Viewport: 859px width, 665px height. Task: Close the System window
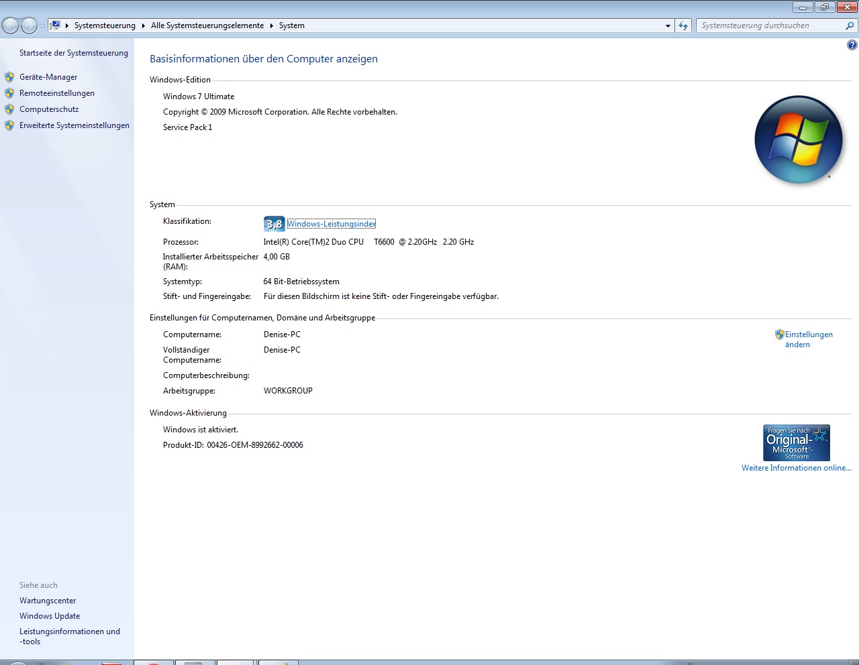(846, 7)
